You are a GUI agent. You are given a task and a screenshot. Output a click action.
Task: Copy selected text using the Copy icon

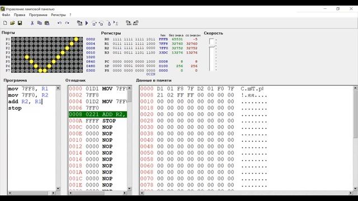point(40,23)
